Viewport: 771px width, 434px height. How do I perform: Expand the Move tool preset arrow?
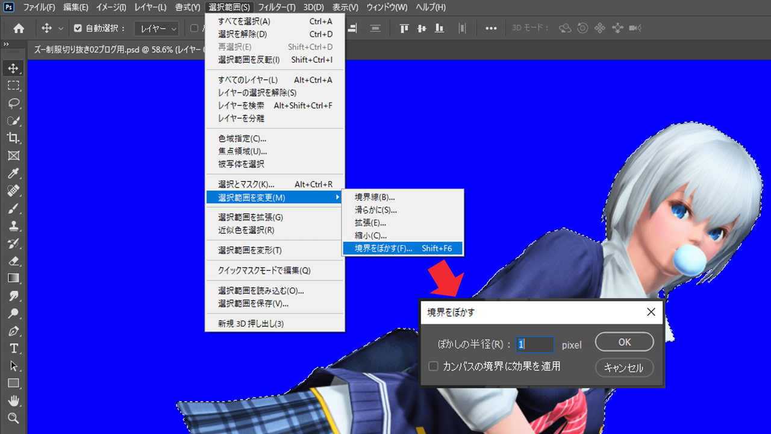point(60,28)
